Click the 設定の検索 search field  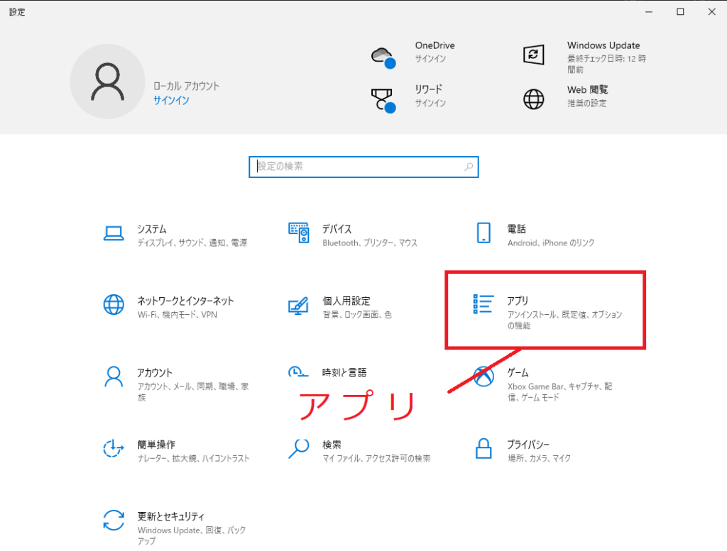click(x=359, y=167)
